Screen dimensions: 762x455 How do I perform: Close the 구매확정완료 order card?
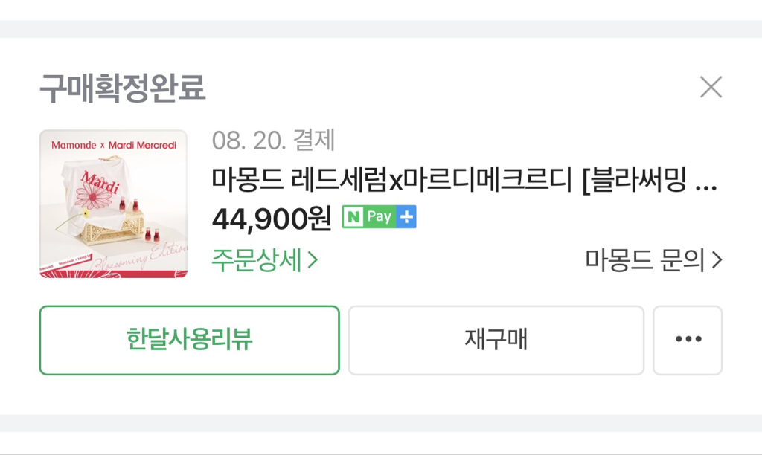pyautogui.click(x=711, y=88)
